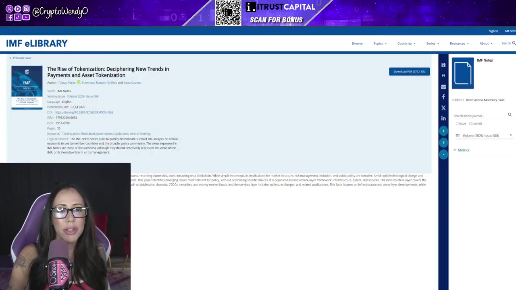Share on X from the sidebar icon

tap(443, 108)
